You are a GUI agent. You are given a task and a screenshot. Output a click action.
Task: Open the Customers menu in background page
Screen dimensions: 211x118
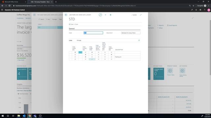click(x=20, y=18)
